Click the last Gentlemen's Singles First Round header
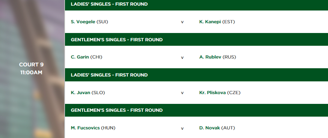 (x=196, y=110)
